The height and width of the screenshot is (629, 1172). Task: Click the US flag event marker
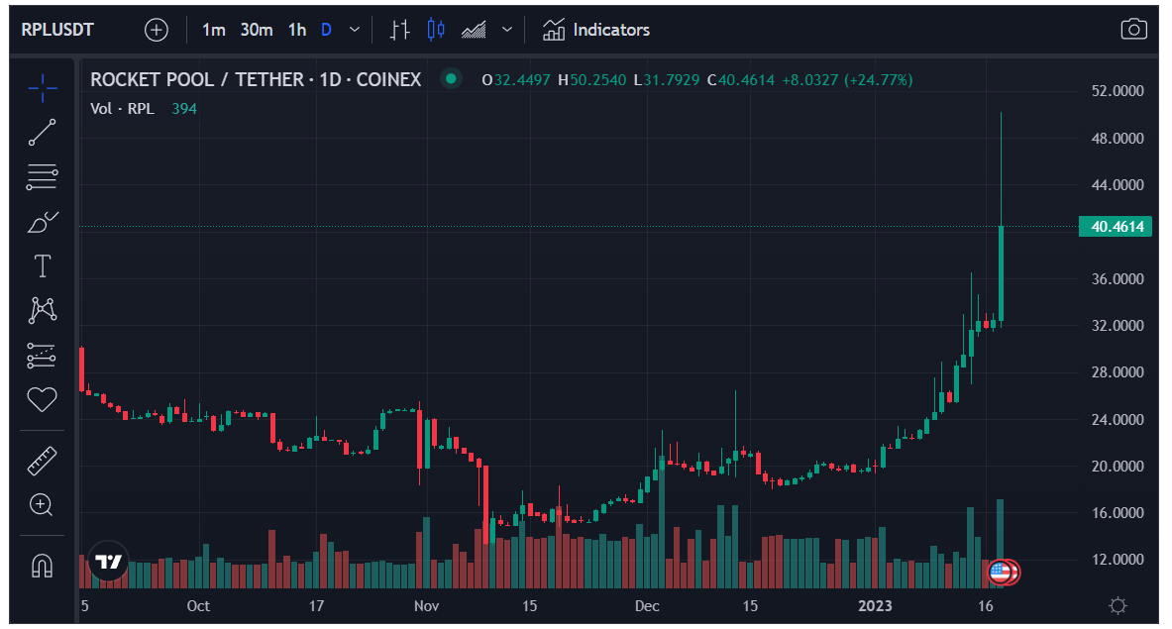[1000, 573]
